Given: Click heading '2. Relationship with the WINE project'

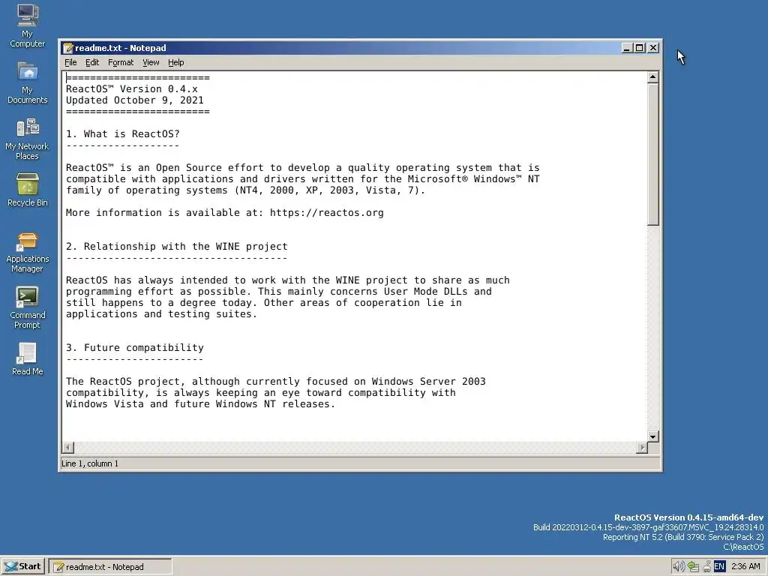Looking at the screenshot, I should click(x=177, y=246).
